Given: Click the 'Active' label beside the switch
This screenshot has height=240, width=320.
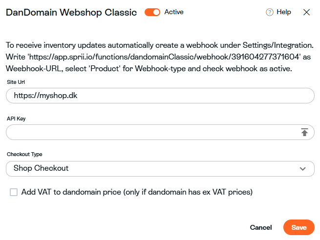Looking at the screenshot, I should 174,12.
